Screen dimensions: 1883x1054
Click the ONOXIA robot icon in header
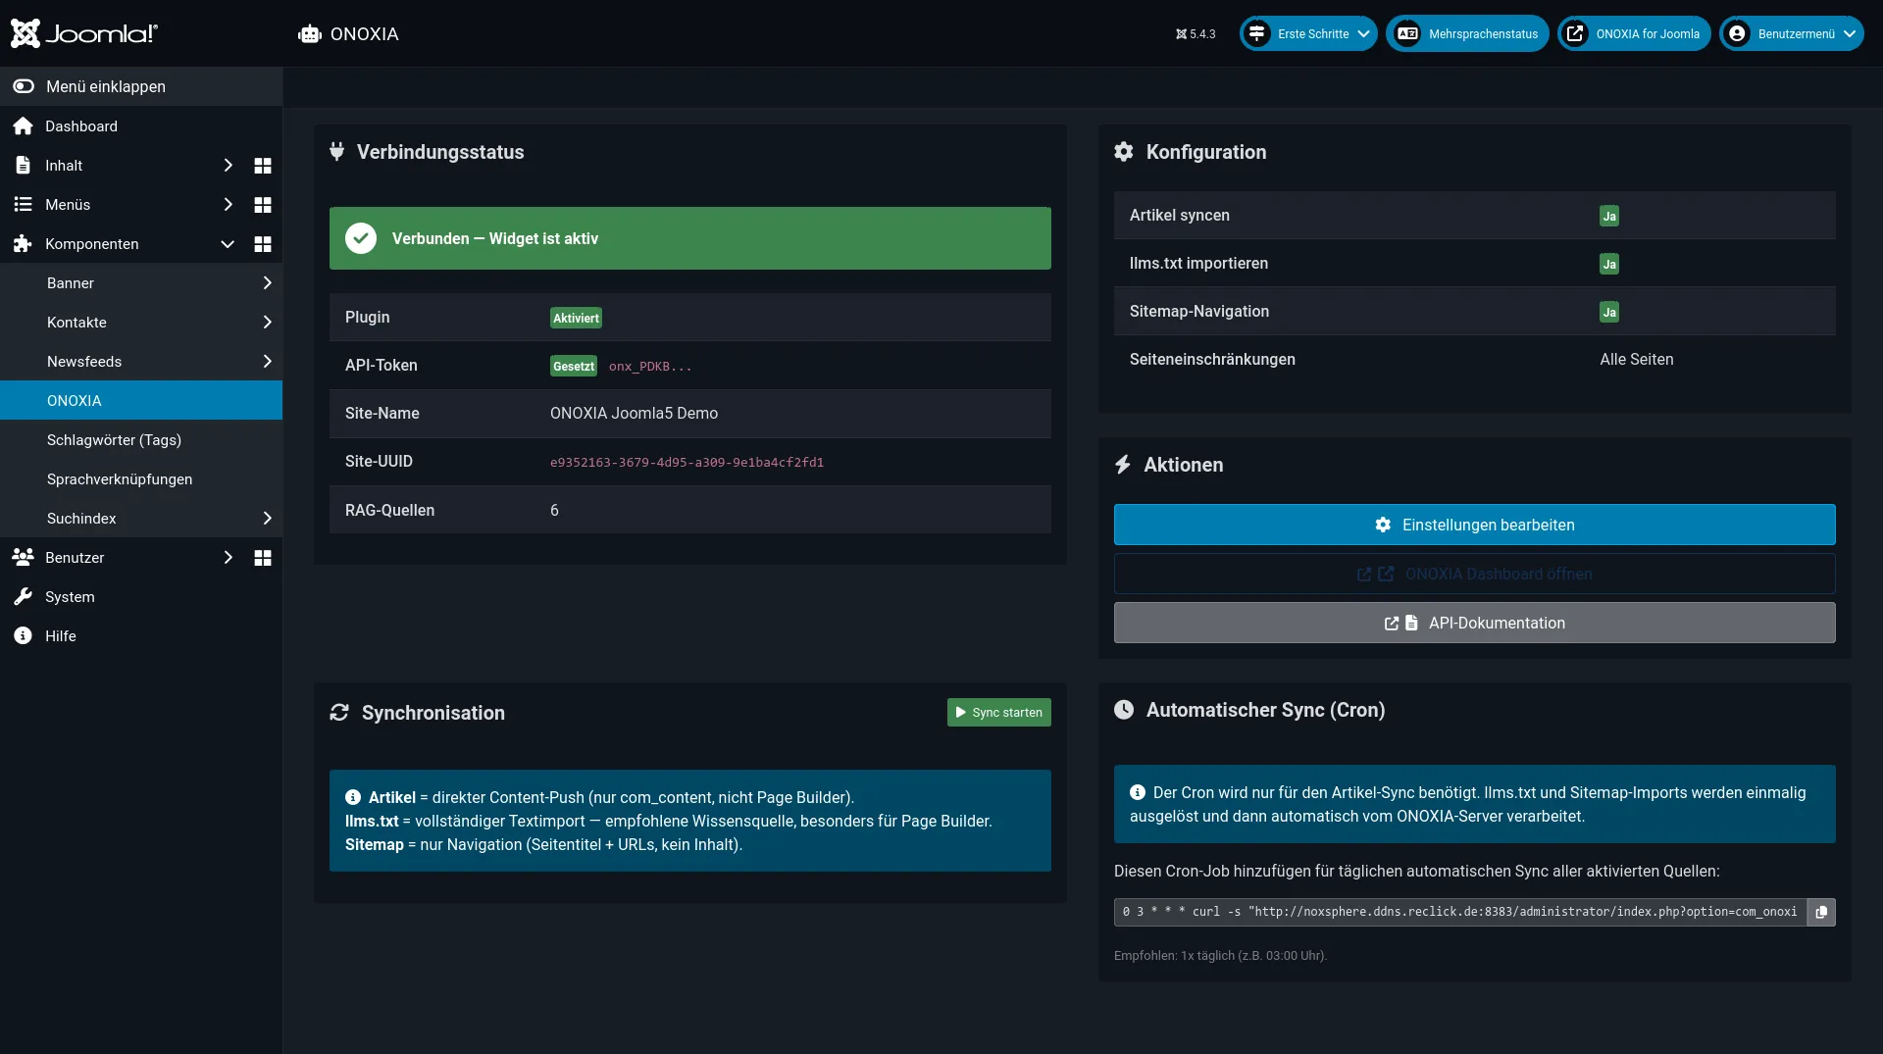click(x=310, y=34)
